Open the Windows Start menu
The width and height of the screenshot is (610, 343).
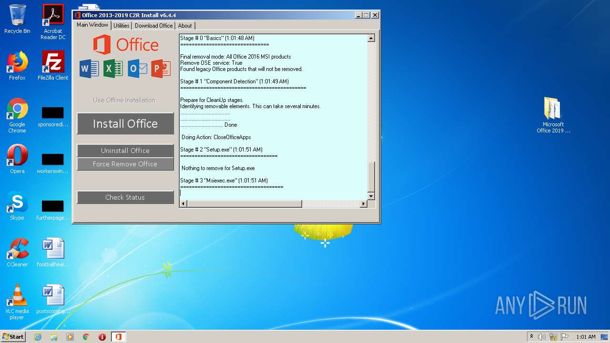(13, 337)
